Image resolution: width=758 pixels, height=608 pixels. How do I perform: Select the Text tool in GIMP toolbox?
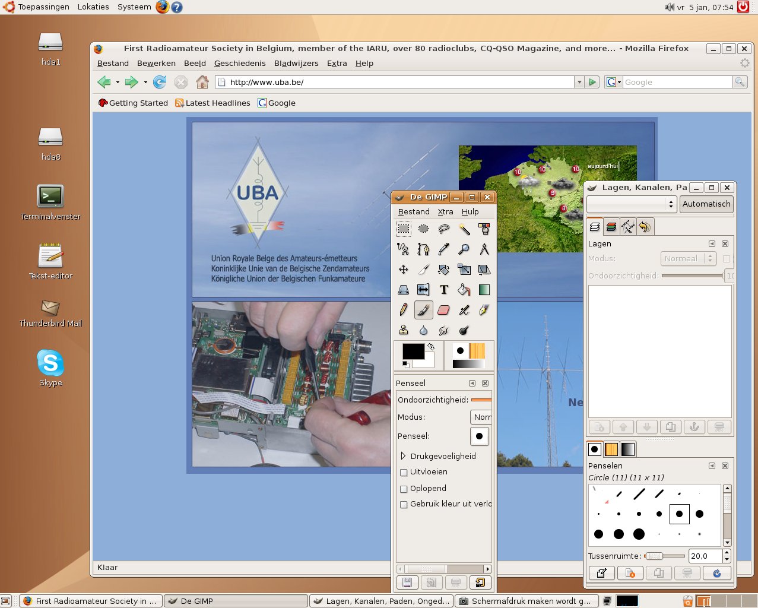444,290
